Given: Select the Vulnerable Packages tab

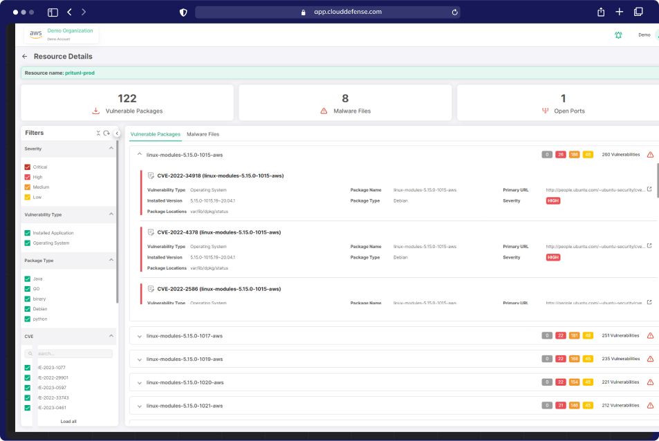Looking at the screenshot, I should pyautogui.click(x=155, y=134).
